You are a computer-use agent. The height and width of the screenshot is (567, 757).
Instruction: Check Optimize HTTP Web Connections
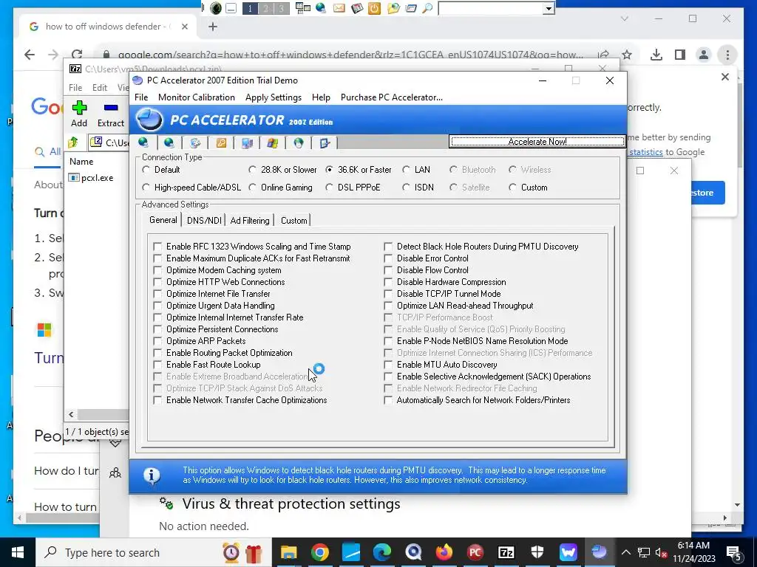157,282
